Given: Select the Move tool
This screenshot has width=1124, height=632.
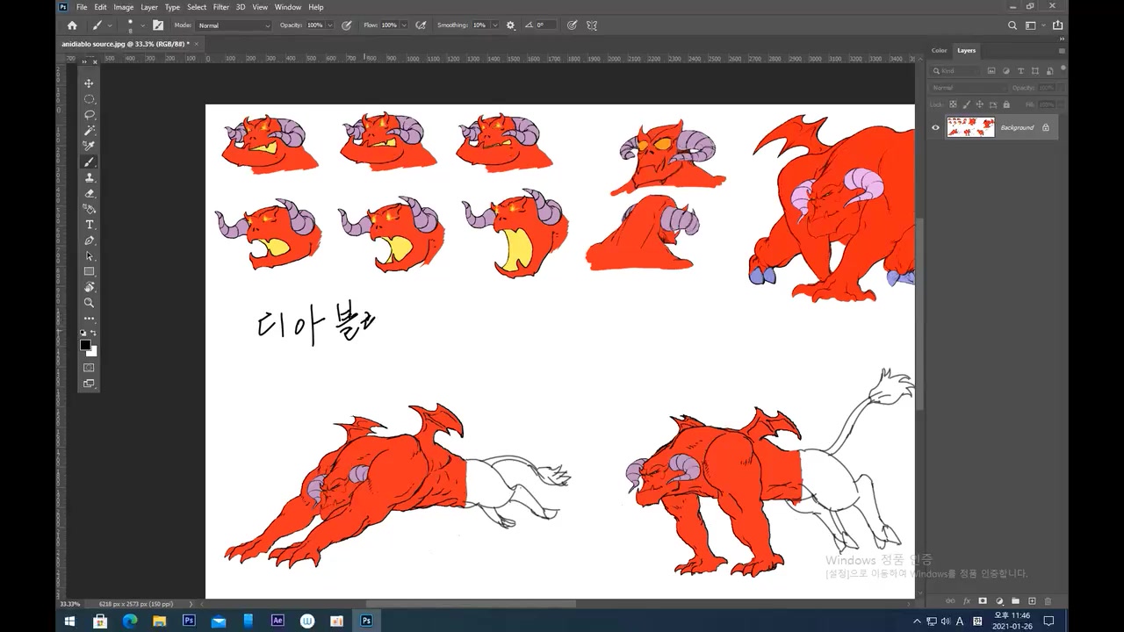Looking at the screenshot, I should 89,83.
